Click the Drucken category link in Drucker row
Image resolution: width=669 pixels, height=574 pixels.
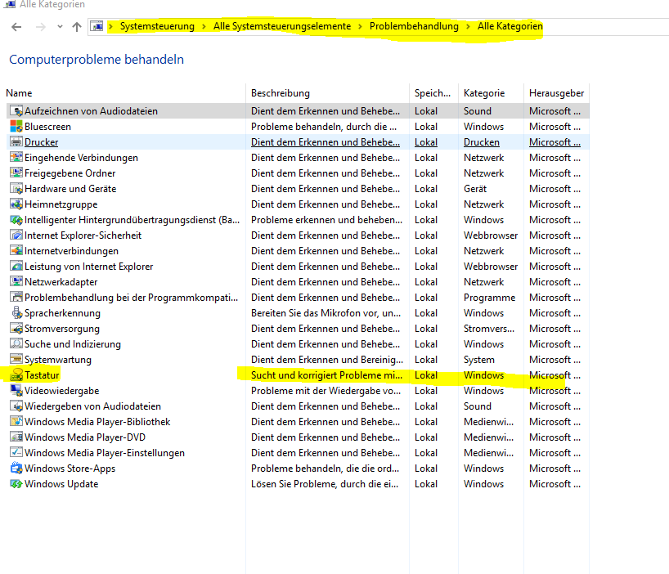(482, 142)
